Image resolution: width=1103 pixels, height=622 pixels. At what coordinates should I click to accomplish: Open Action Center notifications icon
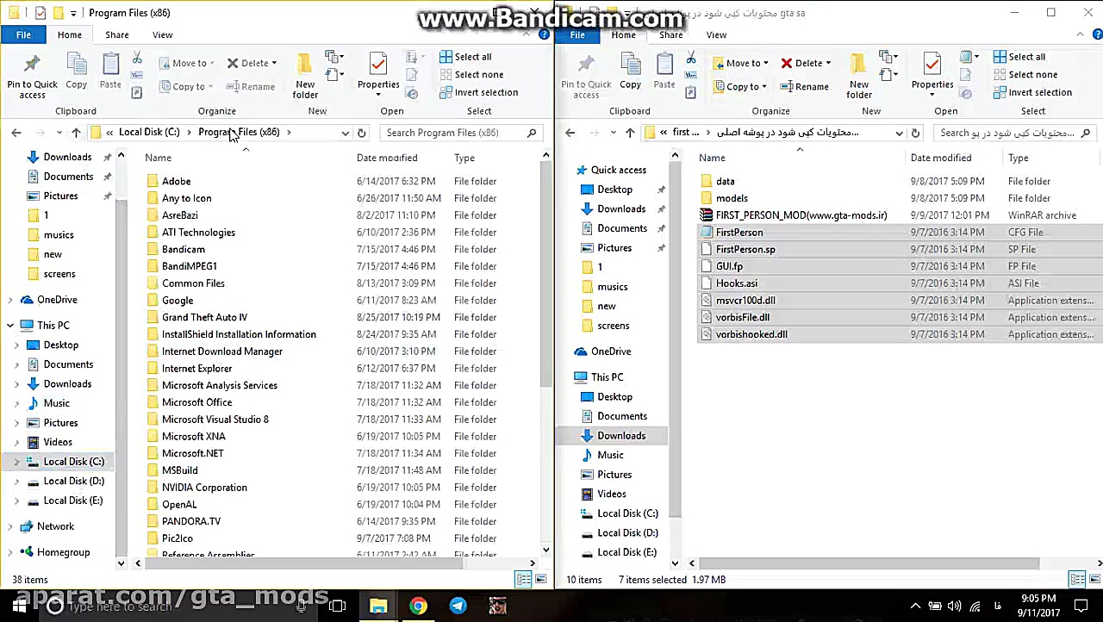click(x=1081, y=606)
